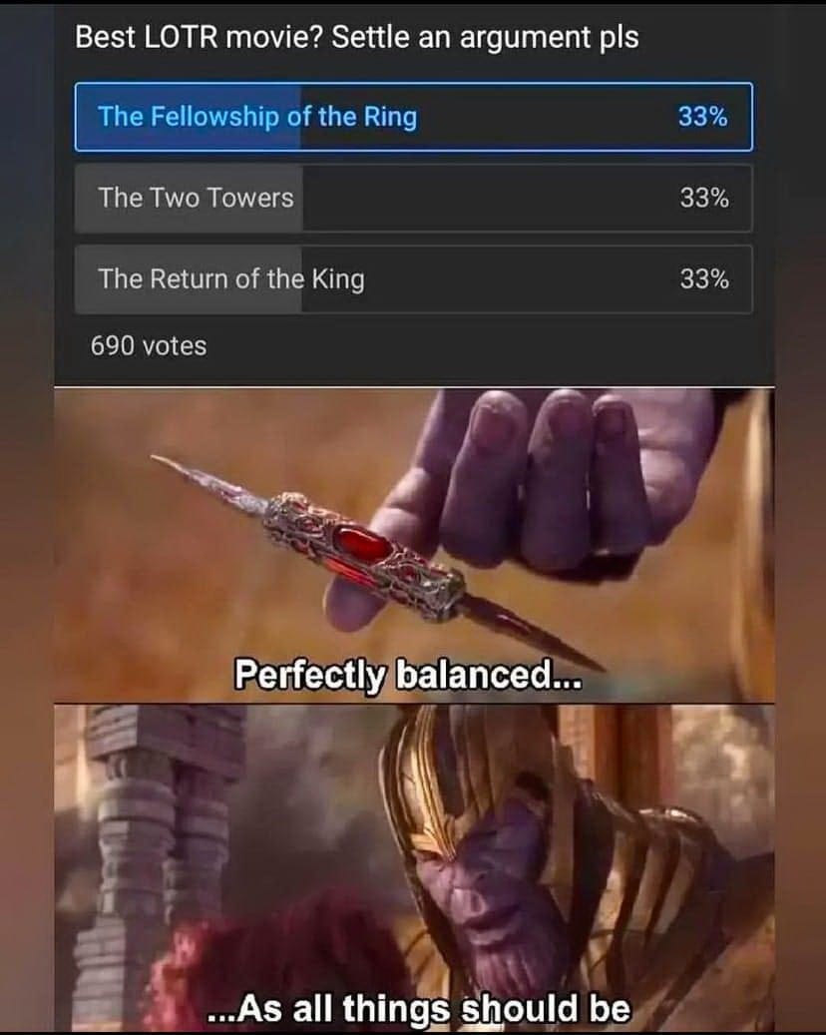Choose The Return of the King option
Image resolution: width=826 pixels, height=1035 pixels.
(414, 279)
